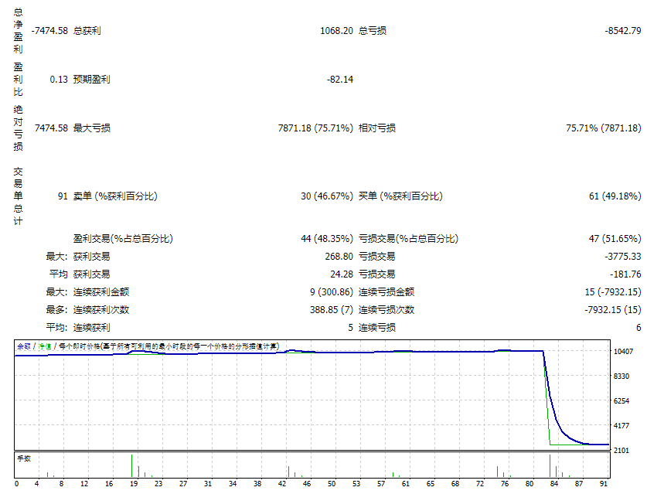Select the 相对亏损 label
The width and height of the screenshot is (647, 494).
click(377, 128)
